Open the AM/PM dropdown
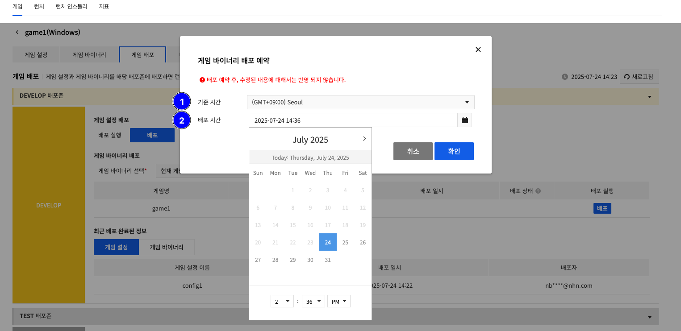Screen dimensions: 681x331 (338, 302)
